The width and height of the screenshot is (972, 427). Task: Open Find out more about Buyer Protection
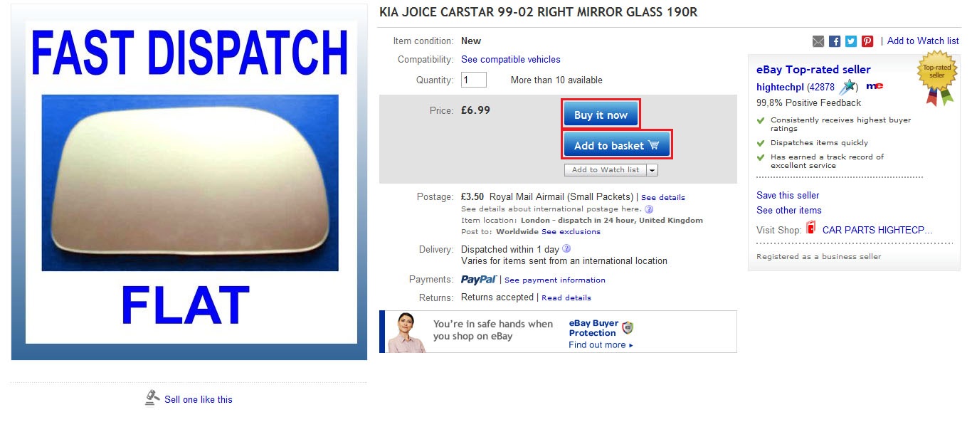[x=601, y=345]
